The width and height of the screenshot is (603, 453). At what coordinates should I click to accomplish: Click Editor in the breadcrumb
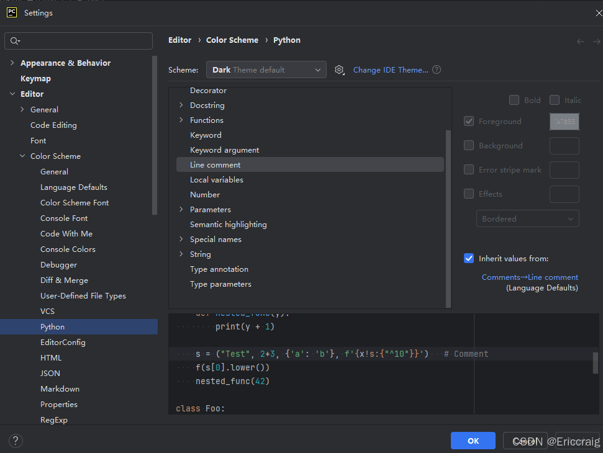(179, 40)
